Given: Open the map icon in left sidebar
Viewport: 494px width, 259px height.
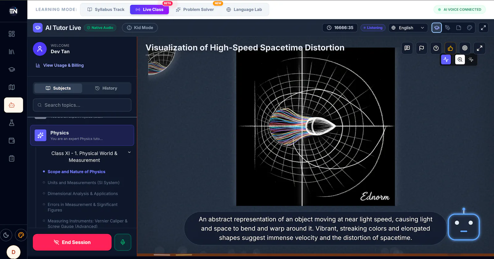Looking at the screenshot, I should [x=12, y=87].
